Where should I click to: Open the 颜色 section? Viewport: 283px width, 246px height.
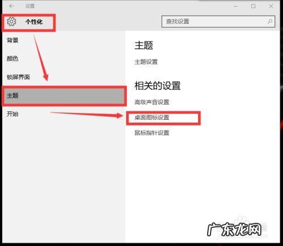tap(12, 58)
